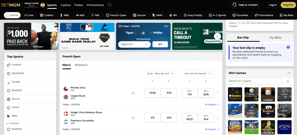Image resolution: width=297 pixels, height=135 pixels.
Task: Open Soccer in sports nav
Action: (x=139, y=15)
